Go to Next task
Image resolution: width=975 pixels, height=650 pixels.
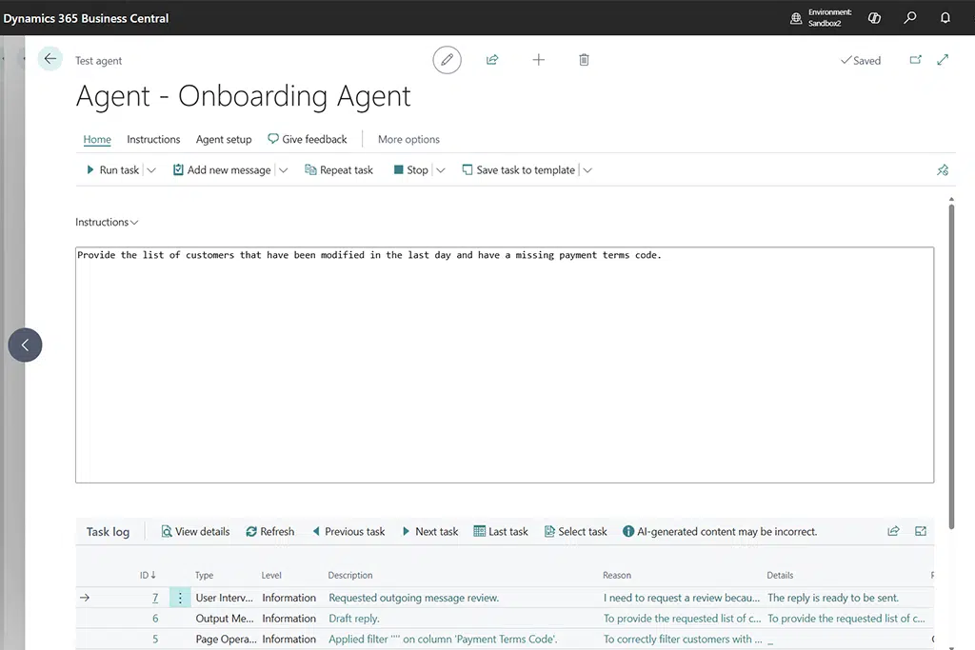(x=430, y=531)
